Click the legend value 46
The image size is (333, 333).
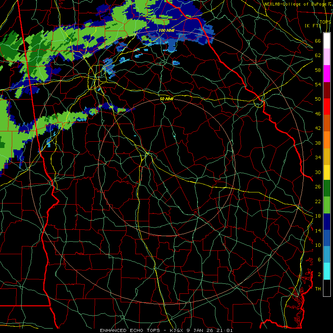coord(318,114)
